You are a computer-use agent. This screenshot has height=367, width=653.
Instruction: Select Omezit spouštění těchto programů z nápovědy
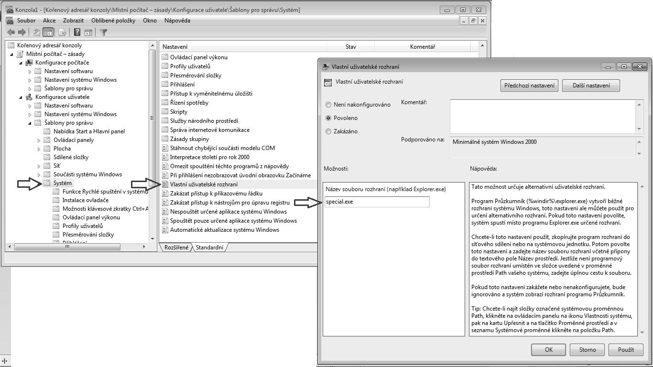pyautogui.click(x=229, y=166)
